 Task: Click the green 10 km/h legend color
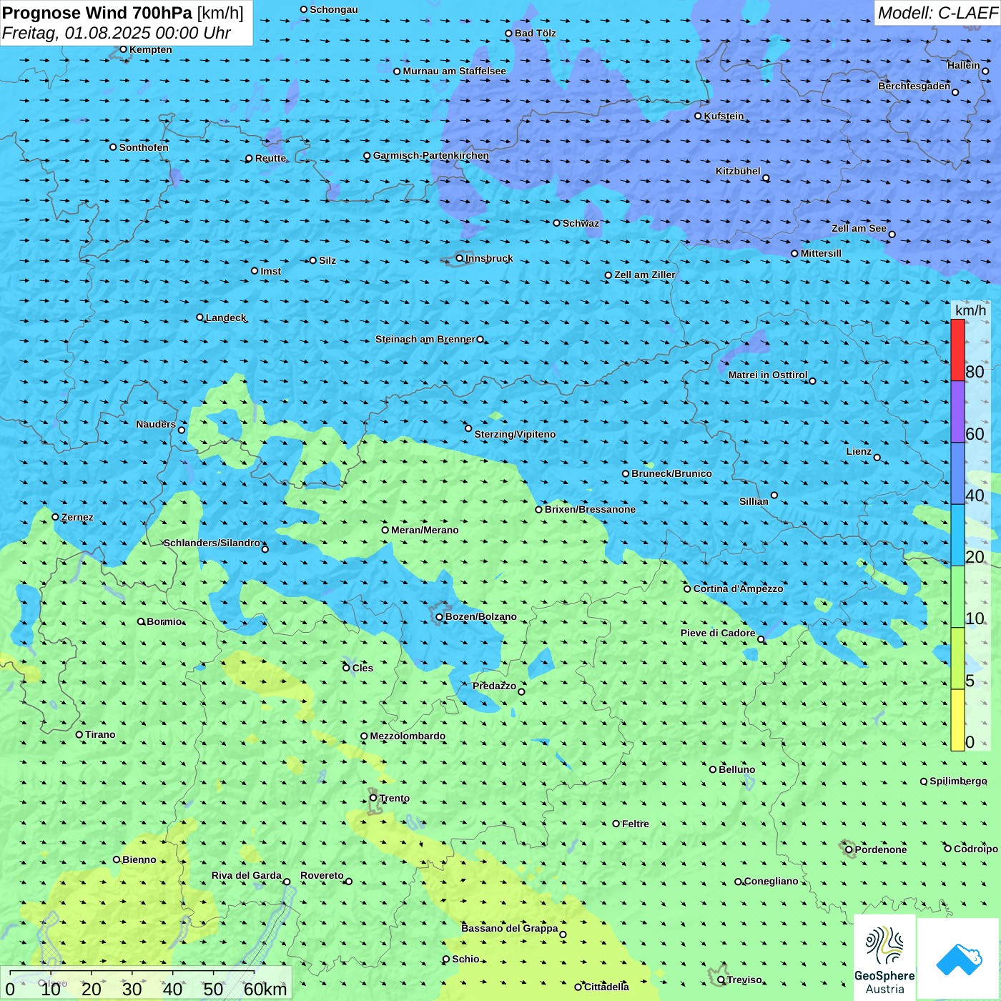point(957,597)
